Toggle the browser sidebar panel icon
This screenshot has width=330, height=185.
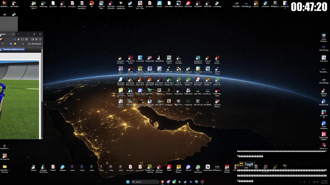tap(32, 39)
